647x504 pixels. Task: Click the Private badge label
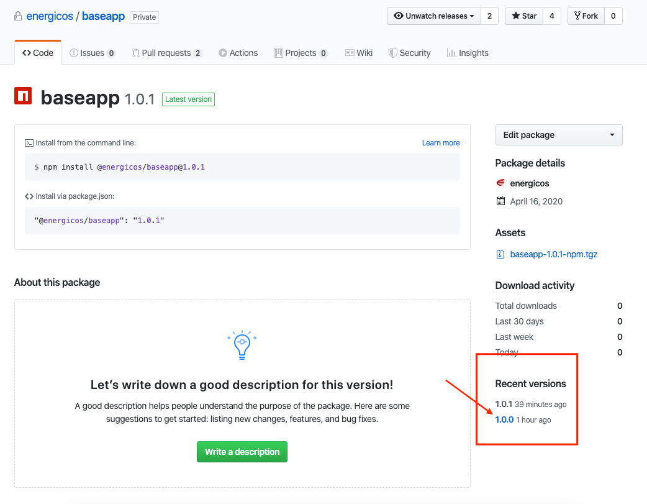(x=145, y=17)
